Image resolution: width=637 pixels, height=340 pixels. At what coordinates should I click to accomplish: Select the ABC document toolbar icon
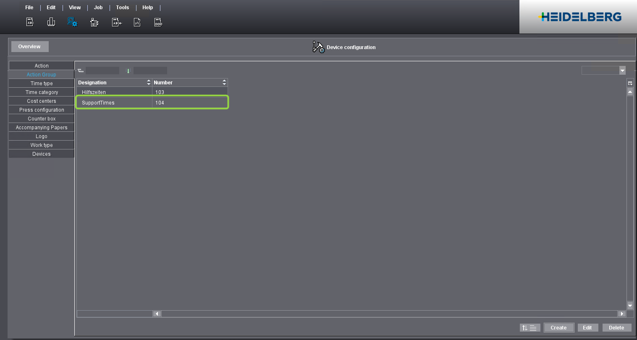tap(29, 22)
